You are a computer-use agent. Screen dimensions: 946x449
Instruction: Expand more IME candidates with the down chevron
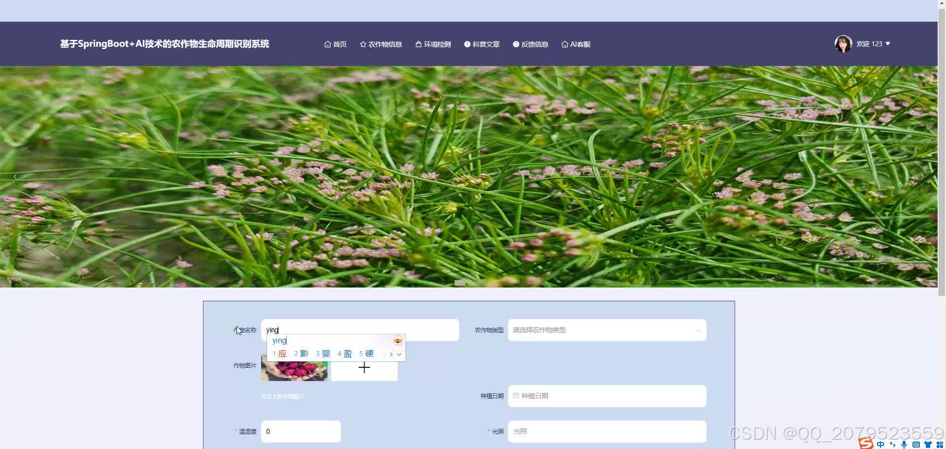click(399, 353)
